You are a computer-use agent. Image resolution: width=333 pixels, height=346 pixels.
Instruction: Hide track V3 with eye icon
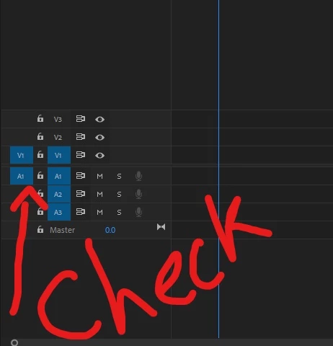99,119
